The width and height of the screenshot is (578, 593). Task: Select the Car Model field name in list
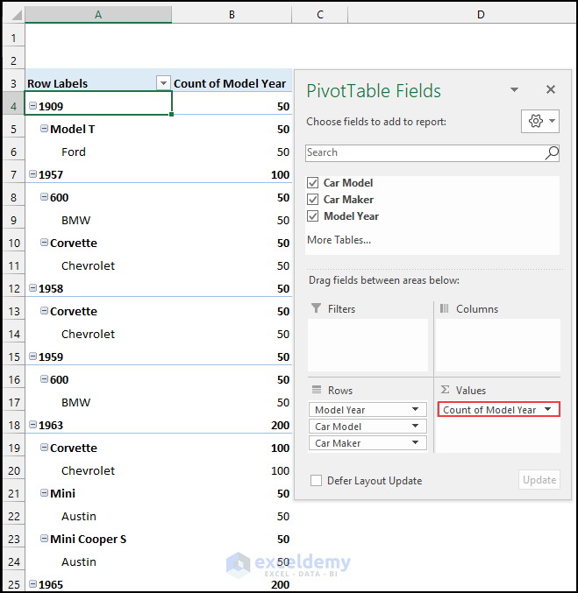click(x=347, y=183)
